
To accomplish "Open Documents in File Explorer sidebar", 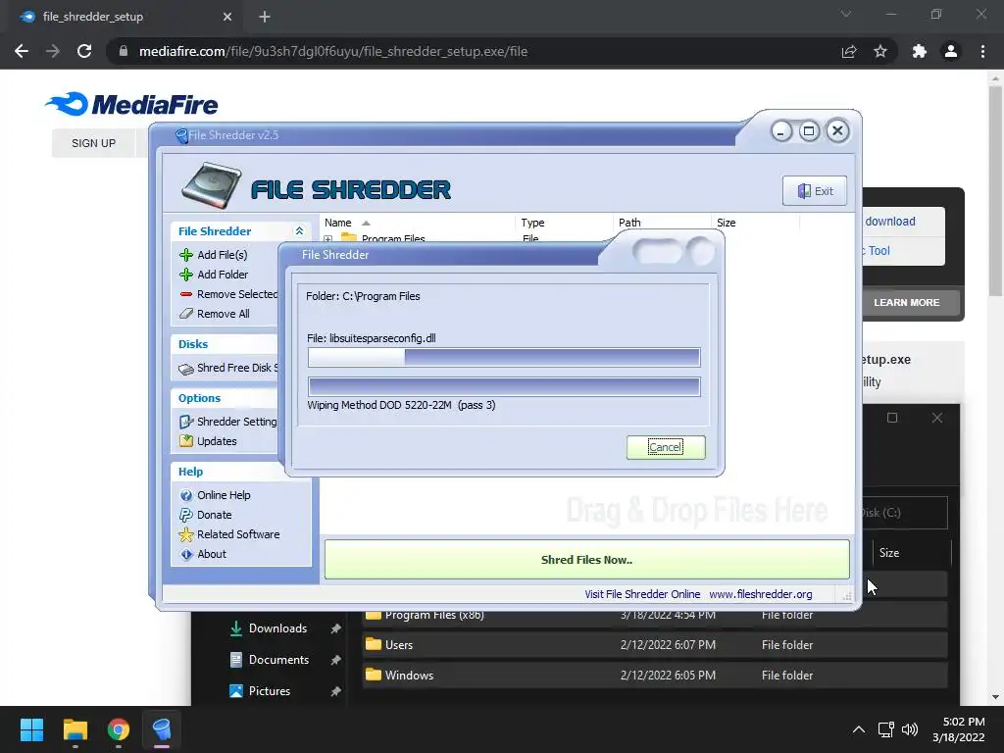I will 278,660.
